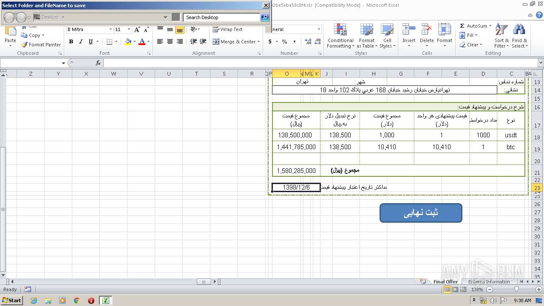Click the zoom slider handle
The height and width of the screenshot is (306, 544).
coord(516,289)
